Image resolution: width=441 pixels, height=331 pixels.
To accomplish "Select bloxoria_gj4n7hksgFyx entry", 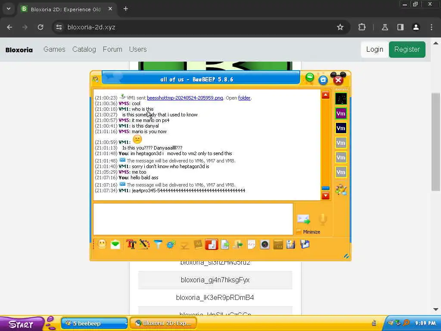I will coord(215,280).
